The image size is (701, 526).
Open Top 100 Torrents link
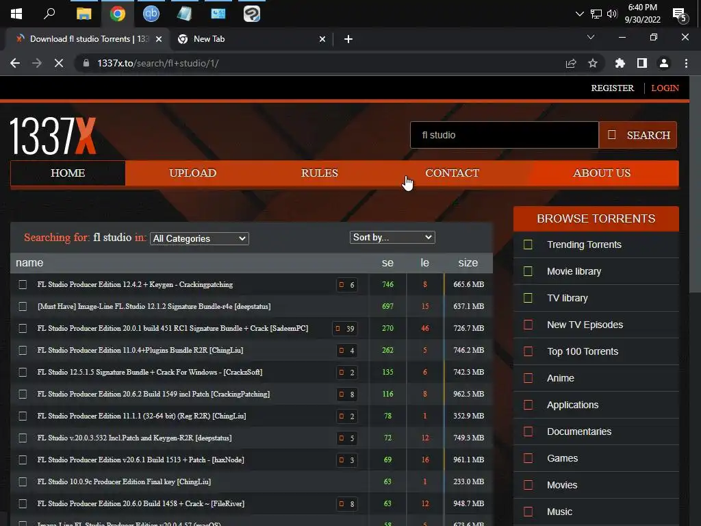(x=583, y=351)
